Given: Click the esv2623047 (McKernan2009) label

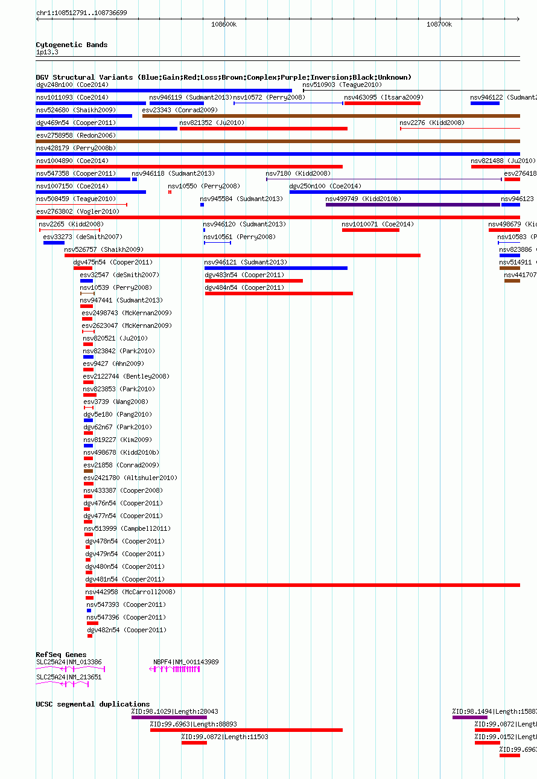Looking at the screenshot, I should [x=127, y=325].
